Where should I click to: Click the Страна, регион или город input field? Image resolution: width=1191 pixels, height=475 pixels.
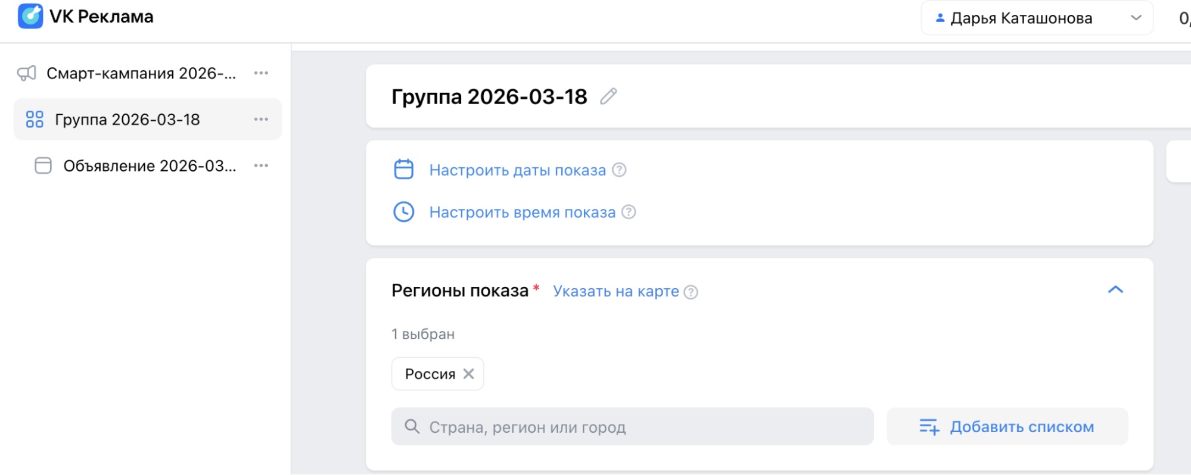click(x=596, y=427)
